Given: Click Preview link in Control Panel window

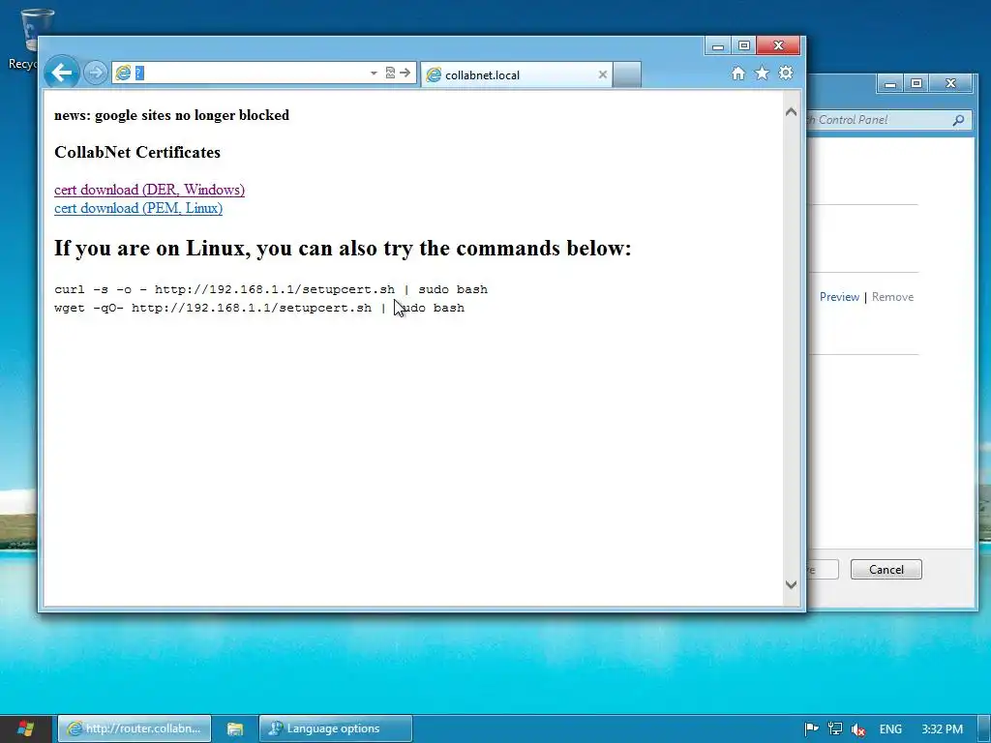Looking at the screenshot, I should [x=839, y=297].
